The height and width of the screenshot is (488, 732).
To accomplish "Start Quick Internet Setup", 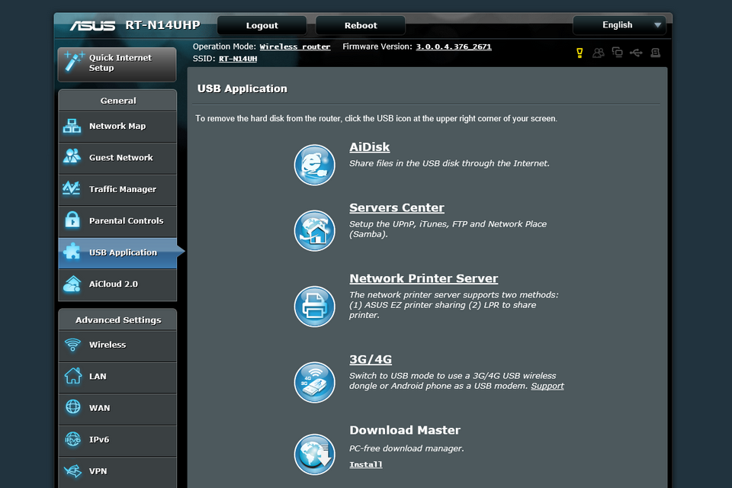I will (117, 65).
